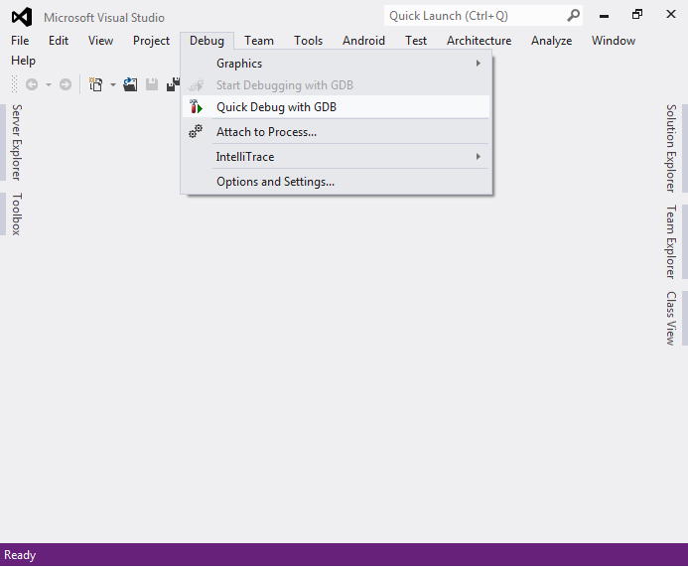This screenshot has width=688, height=567.
Task: Choose Attach to Process...
Action: point(337,132)
